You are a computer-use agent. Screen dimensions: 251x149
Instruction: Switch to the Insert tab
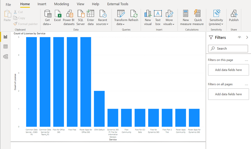(x=42, y=4)
